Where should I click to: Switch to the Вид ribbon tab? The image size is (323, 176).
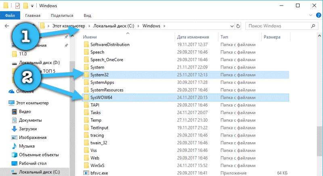click(87, 15)
